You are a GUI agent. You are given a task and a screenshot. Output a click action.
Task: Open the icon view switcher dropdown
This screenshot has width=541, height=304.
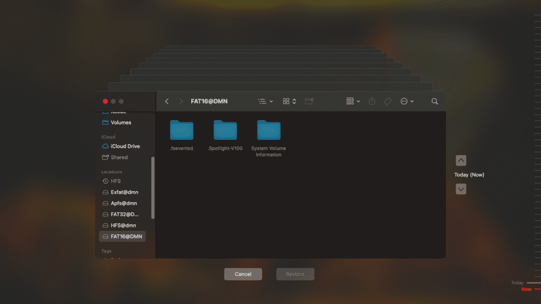coord(290,101)
